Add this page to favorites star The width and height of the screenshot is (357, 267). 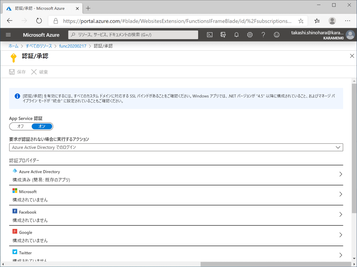tap(301, 21)
